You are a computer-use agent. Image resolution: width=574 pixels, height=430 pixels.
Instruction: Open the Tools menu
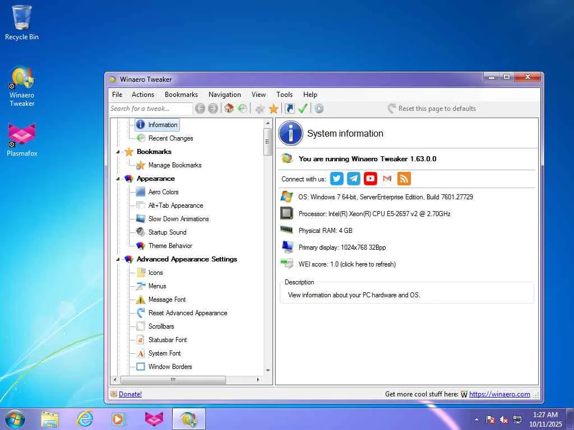[x=284, y=94]
